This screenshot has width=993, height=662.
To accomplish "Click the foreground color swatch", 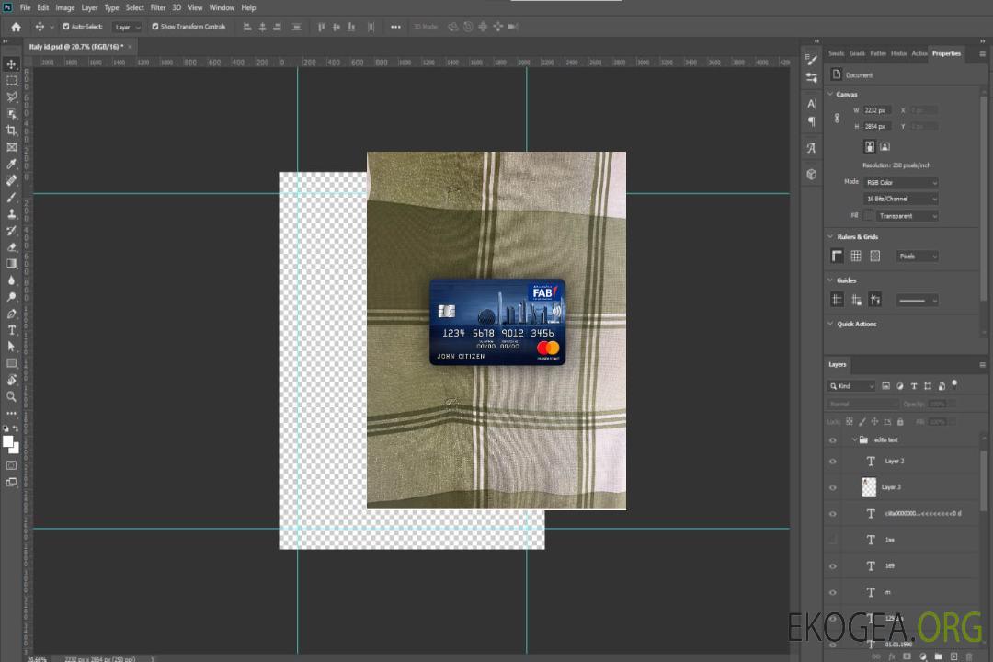I will click(x=8, y=442).
